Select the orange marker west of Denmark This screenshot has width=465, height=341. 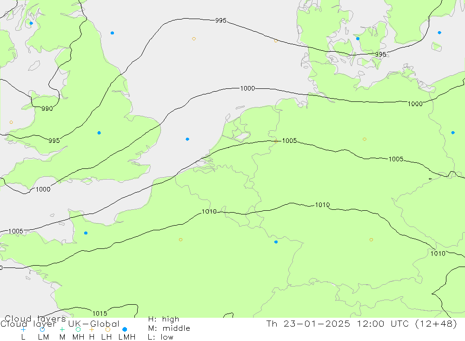click(276, 41)
